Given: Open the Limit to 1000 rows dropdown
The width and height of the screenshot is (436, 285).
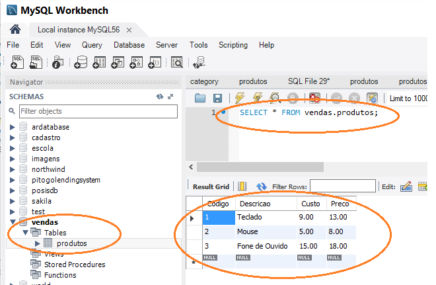Looking at the screenshot, I should [x=408, y=99].
